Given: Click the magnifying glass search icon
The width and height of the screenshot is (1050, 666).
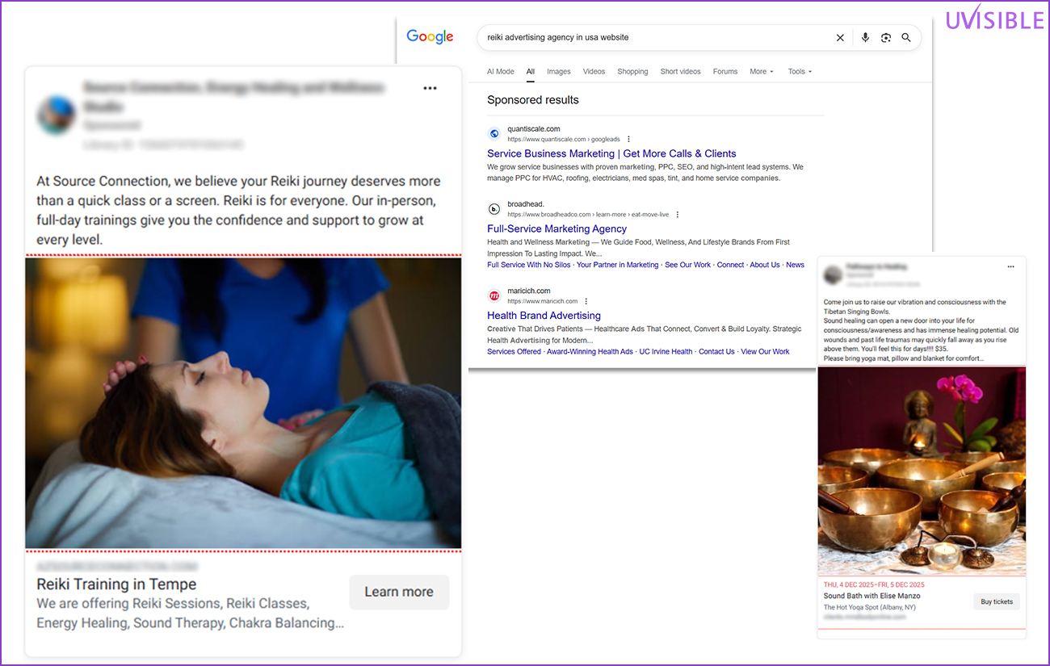Looking at the screenshot, I should (906, 38).
